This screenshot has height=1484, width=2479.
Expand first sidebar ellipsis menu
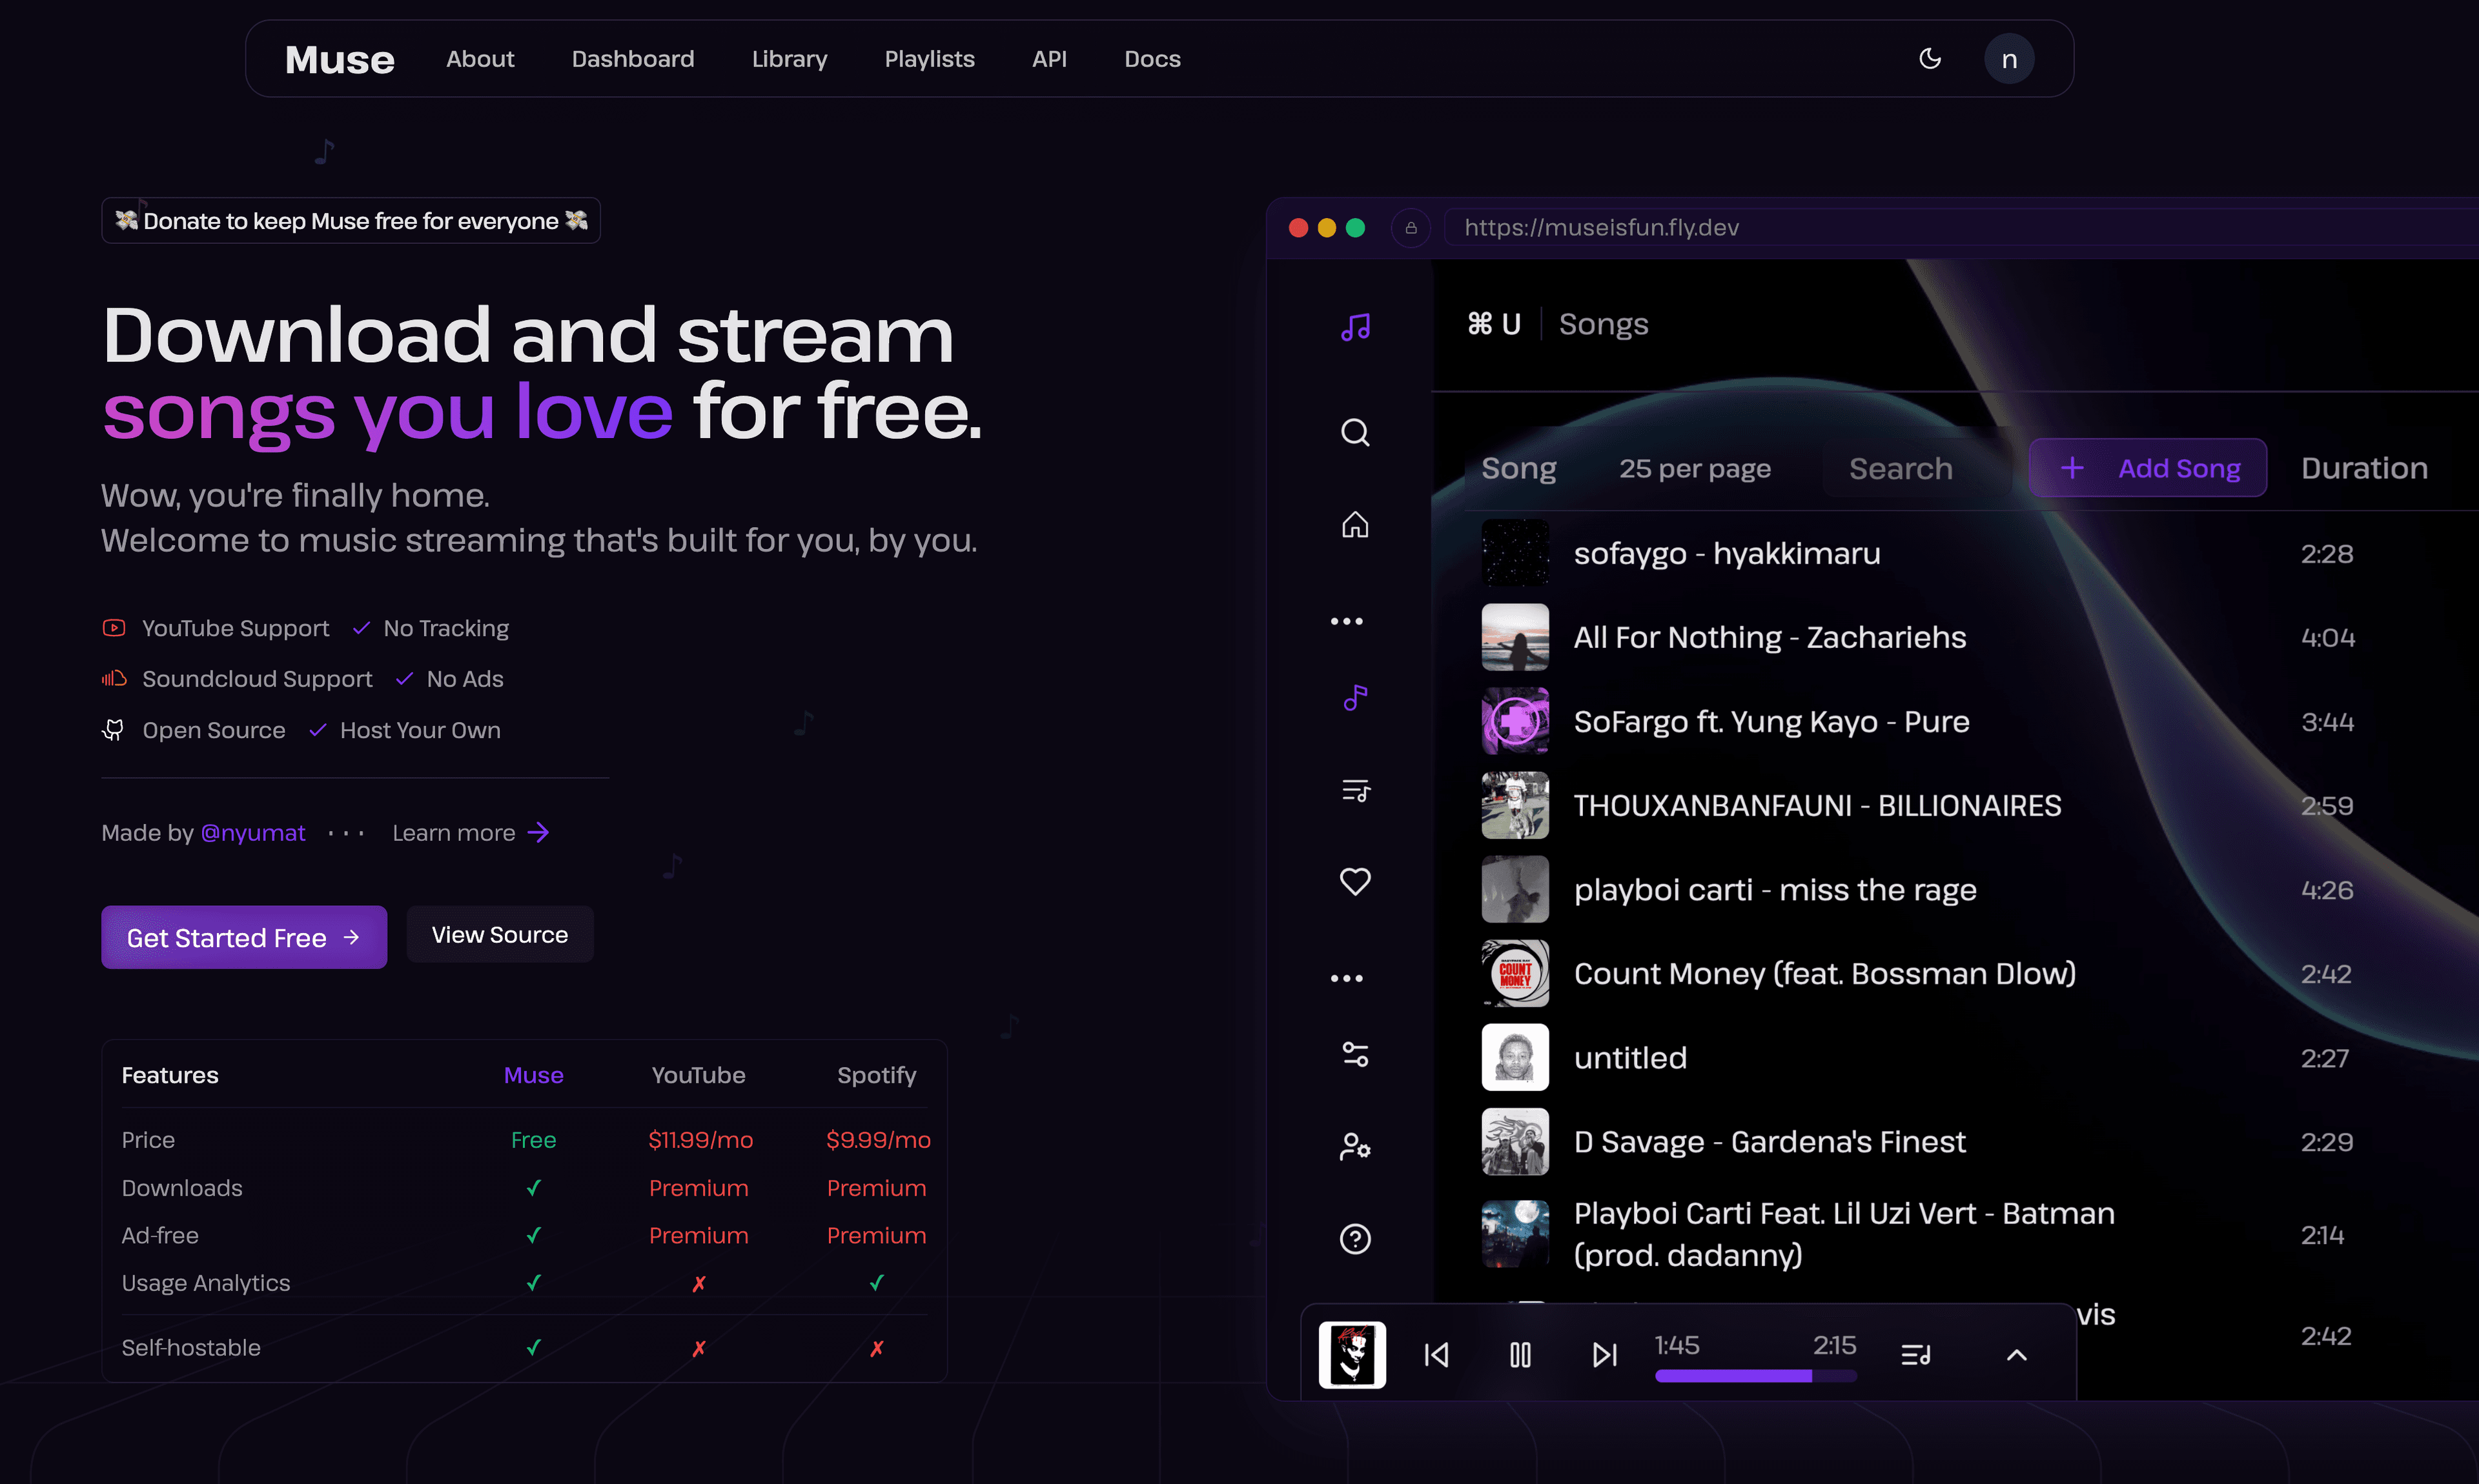[x=1347, y=621]
